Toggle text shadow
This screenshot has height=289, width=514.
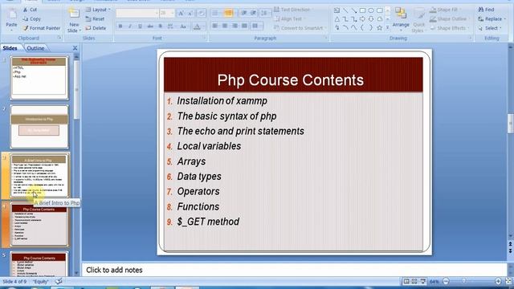coord(161,26)
